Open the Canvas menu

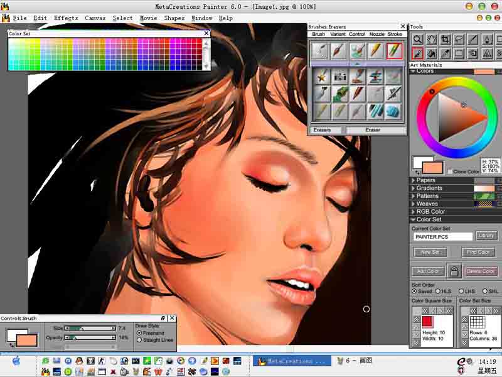(x=95, y=18)
